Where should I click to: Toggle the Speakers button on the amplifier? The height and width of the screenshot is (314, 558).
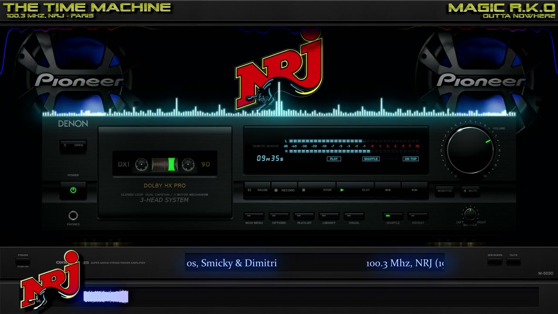[x=495, y=261]
